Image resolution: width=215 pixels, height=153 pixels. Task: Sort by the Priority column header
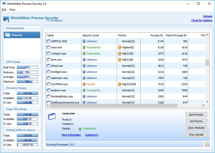(129, 35)
